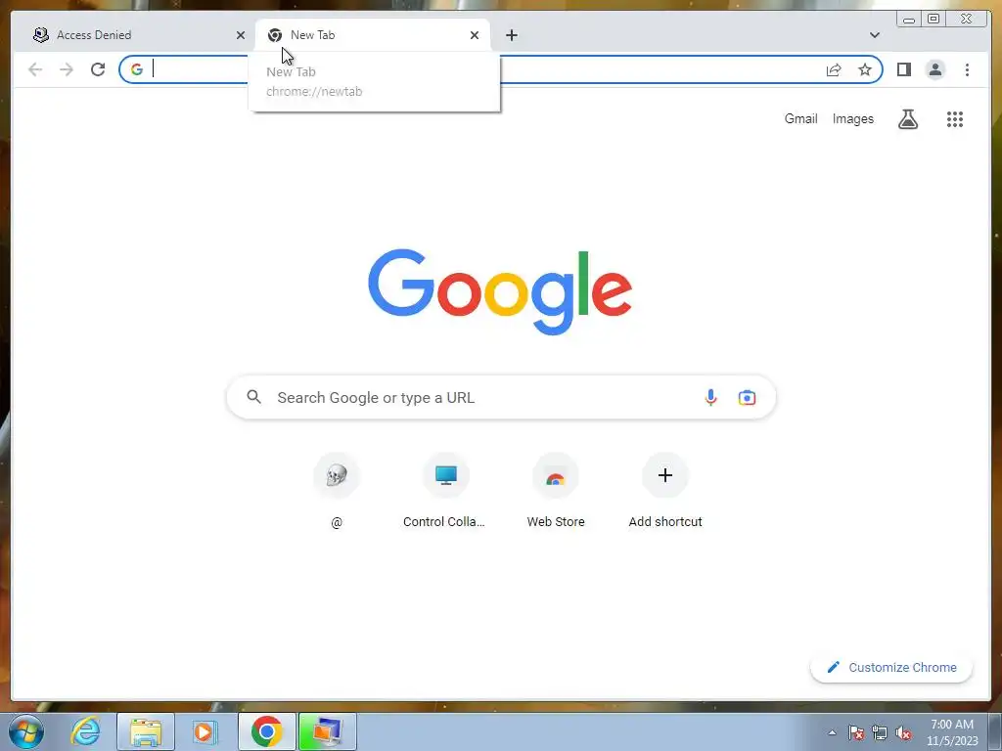Screen dimensions: 1002x751
Task: Open the profile avatar icon
Action: (x=934, y=69)
